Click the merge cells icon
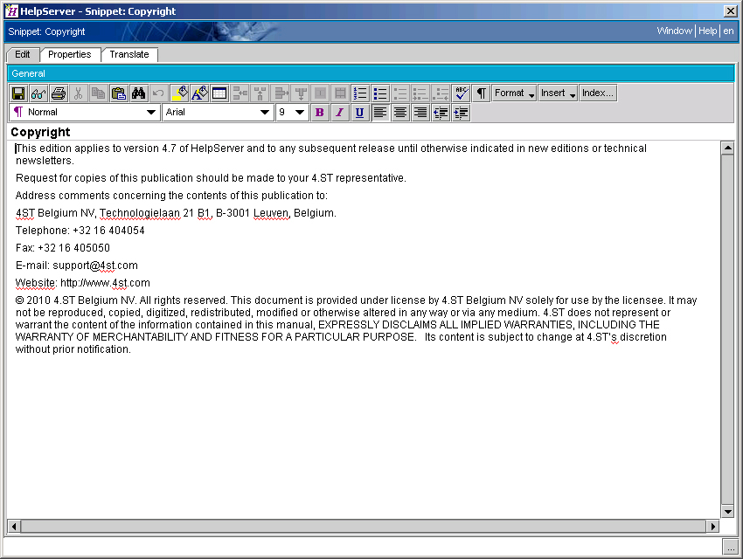Image resolution: width=743 pixels, height=559 pixels. pos(320,93)
